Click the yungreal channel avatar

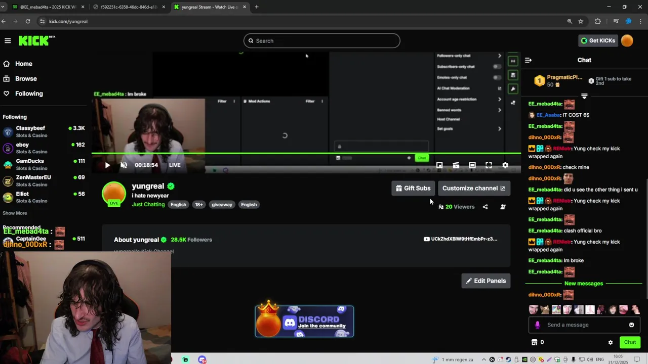click(x=114, y=194)
